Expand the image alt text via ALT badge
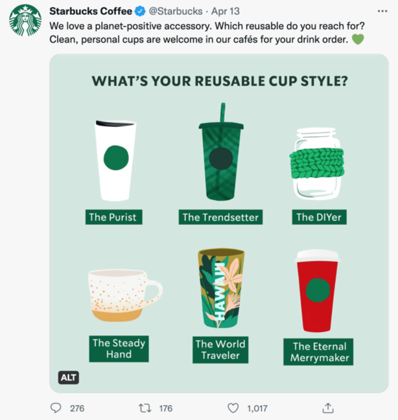The height and width of the screenshot is (420, 398). [x=68, y=378]
